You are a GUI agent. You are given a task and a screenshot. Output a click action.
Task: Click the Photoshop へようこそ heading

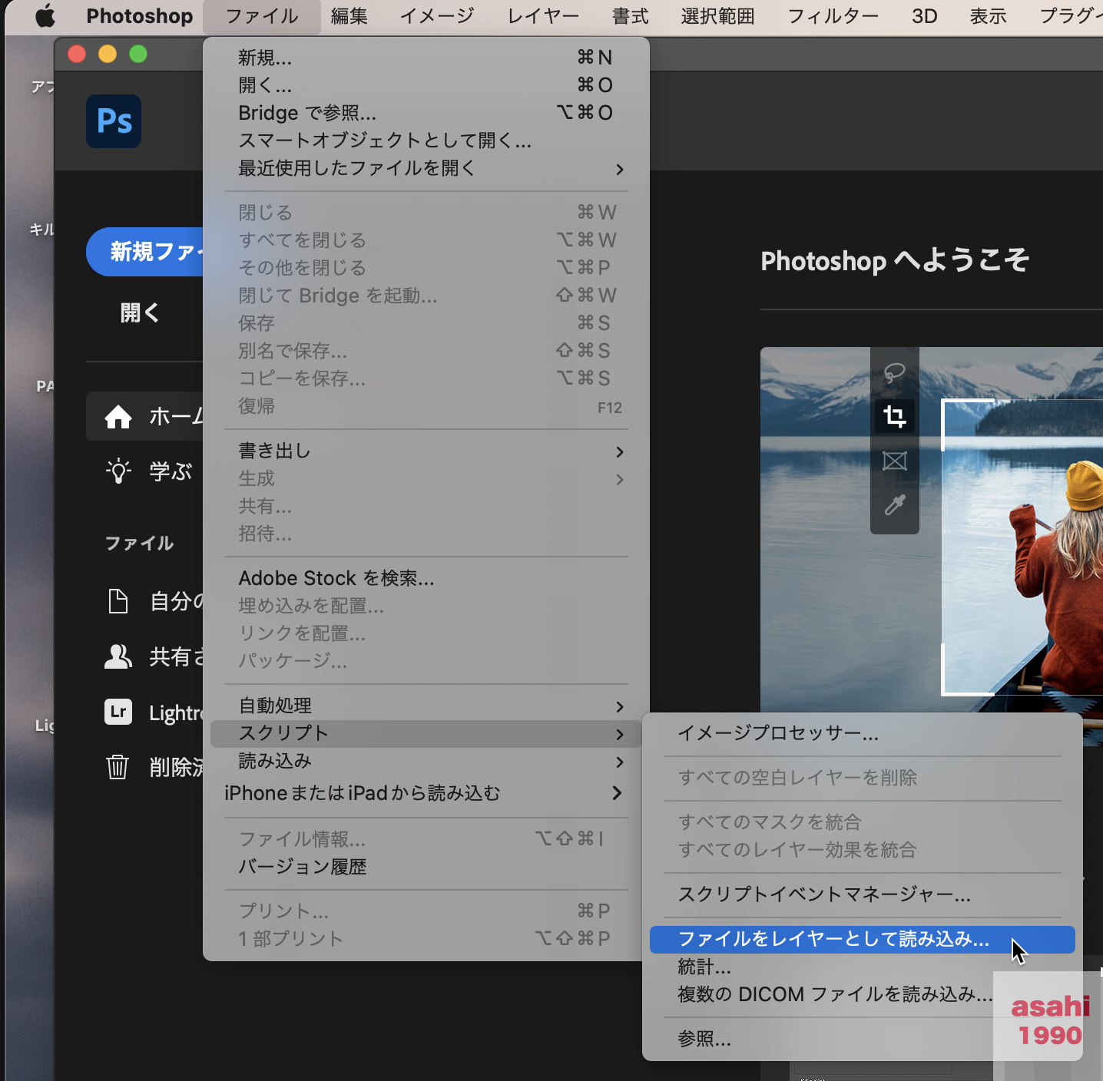click(x=895, y=261)
